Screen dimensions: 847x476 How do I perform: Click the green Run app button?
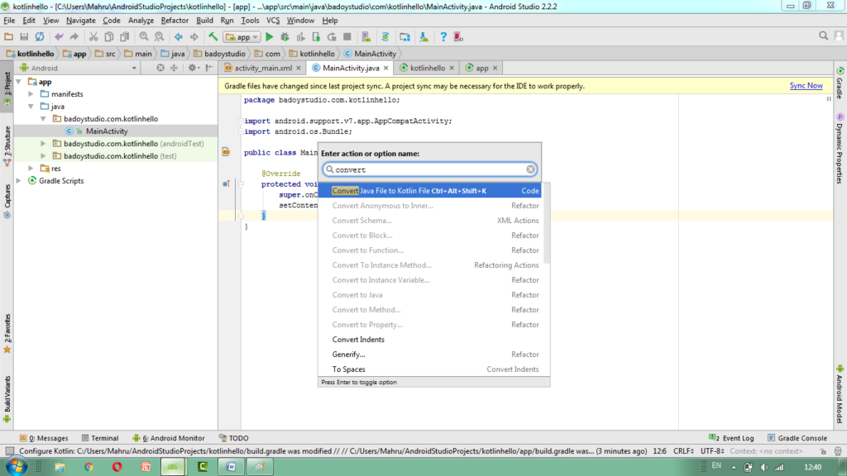coord(270,36)
